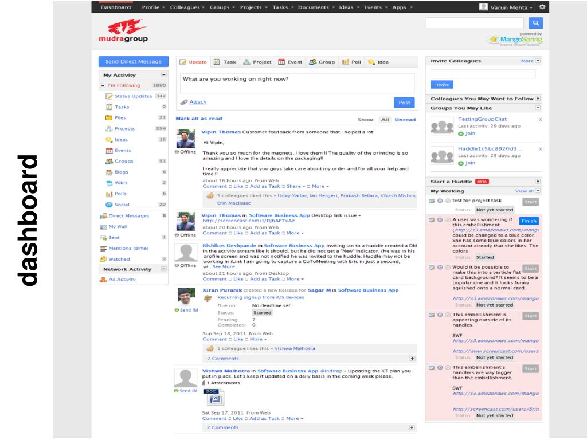Click the Watched icon in sidebar
587x440 pixels.
tap(103, 260)
